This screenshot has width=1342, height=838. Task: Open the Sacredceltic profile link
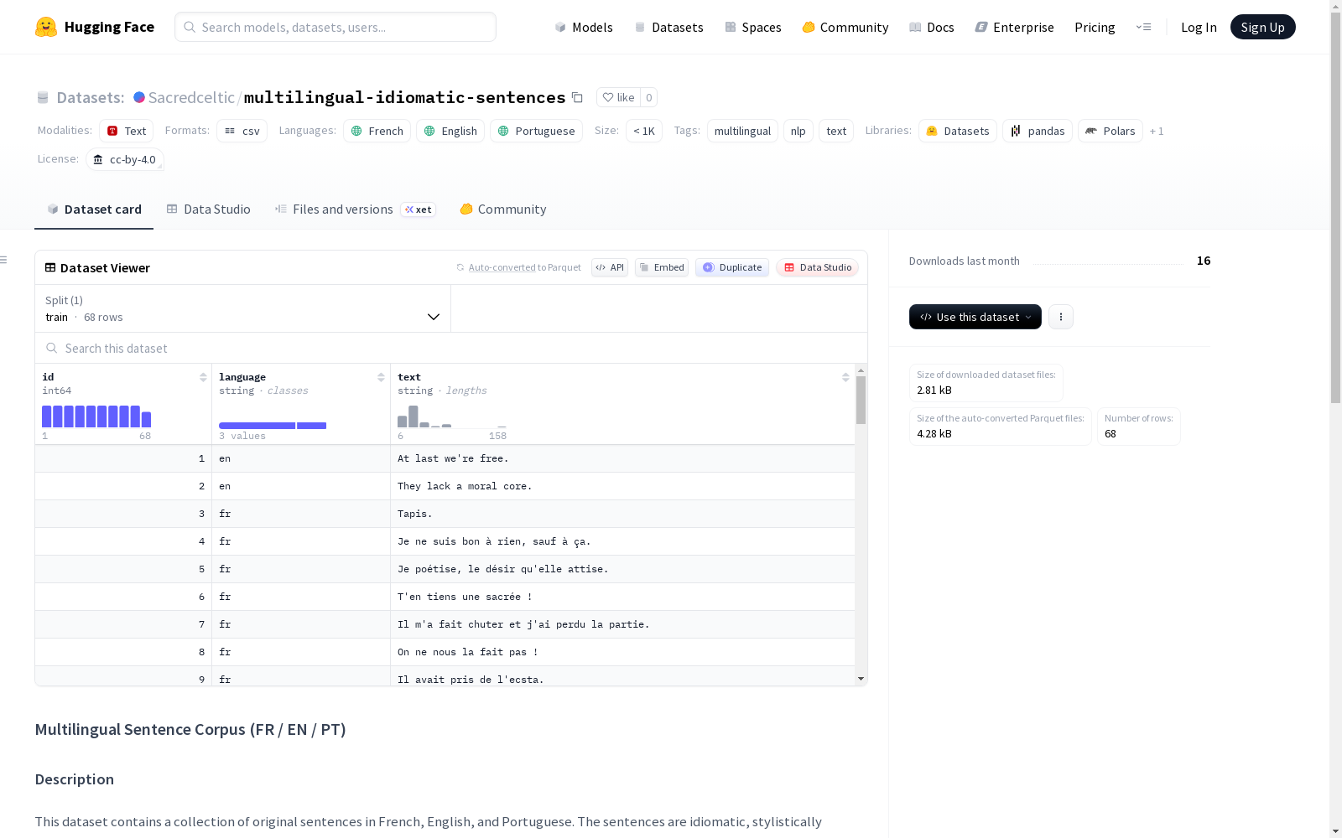191,97
